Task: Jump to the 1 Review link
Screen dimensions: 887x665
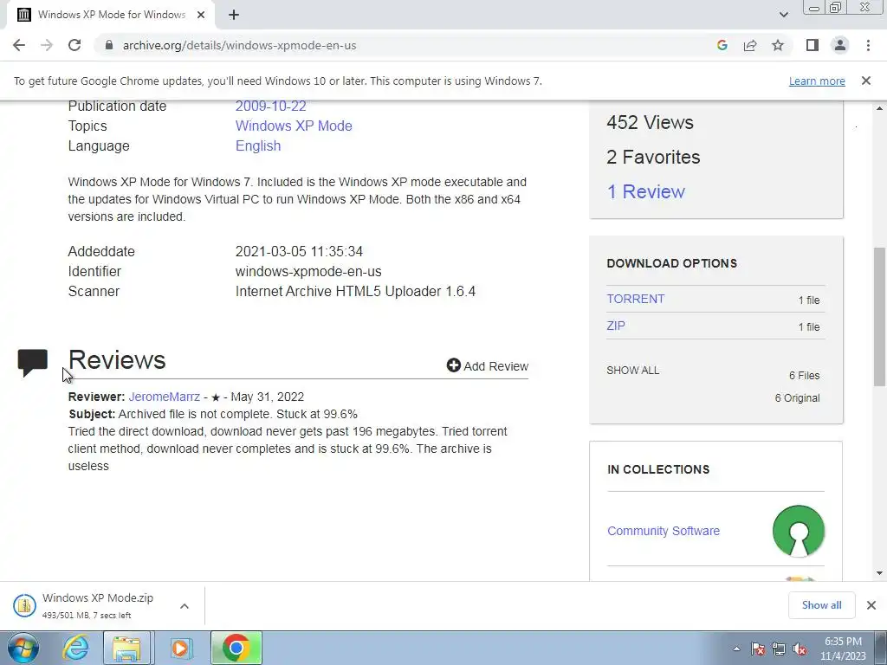Action: point(645,191)
